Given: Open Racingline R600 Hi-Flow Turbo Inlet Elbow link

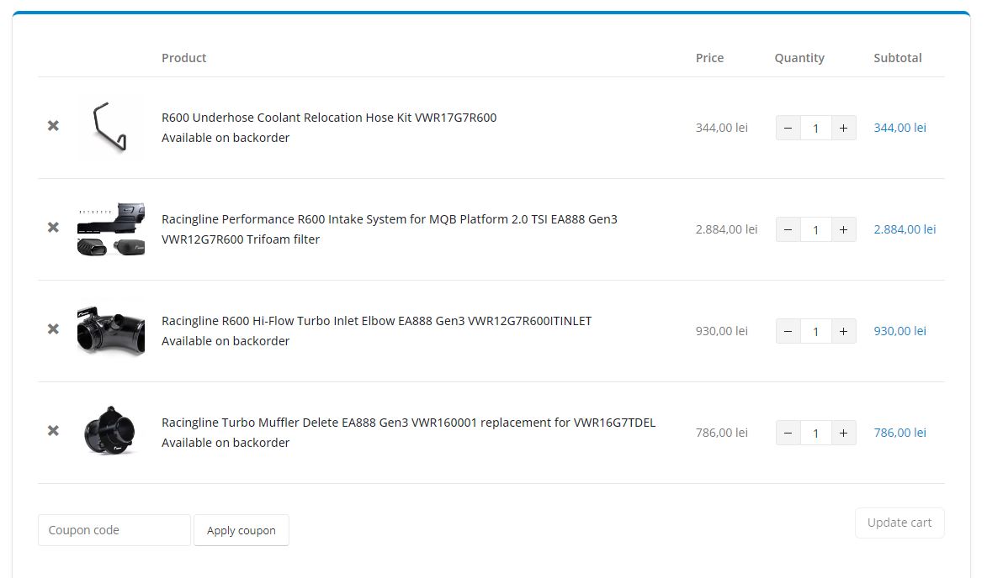Looking at the screenshot, I should tap(376, 321).
